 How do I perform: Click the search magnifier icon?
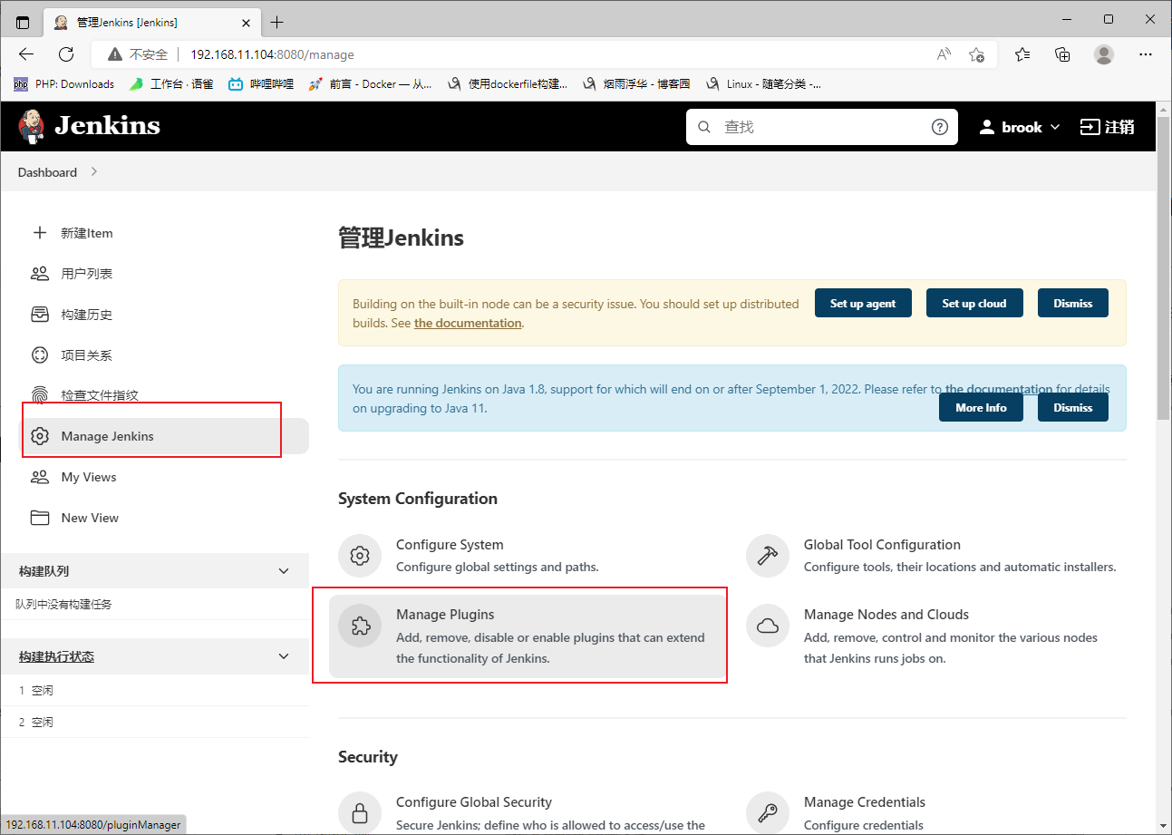click(704, 127)
